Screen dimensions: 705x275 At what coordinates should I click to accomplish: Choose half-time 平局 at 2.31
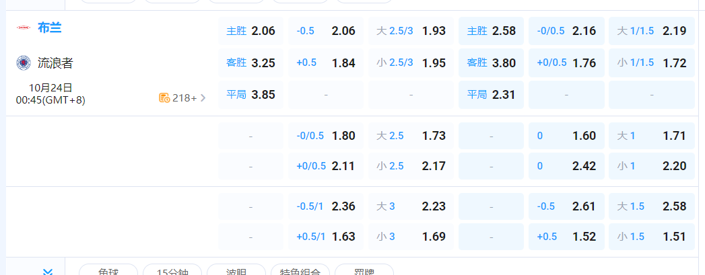coord(491,95)
